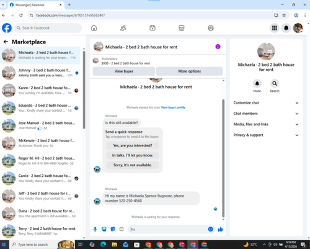The height and width of the screenshot is (249, 310).
Task: Mute the conversation with the bell icon
Action: tap(257, 83)
